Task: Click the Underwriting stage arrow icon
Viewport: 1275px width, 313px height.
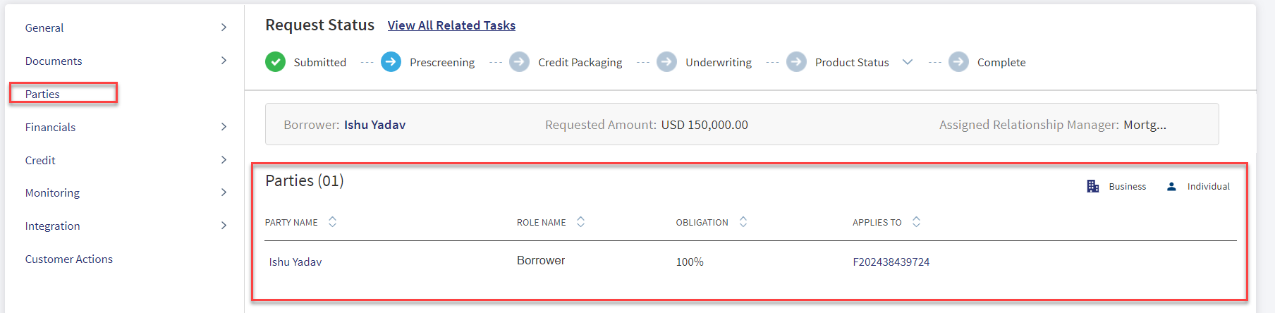Action: coord(666,62)
